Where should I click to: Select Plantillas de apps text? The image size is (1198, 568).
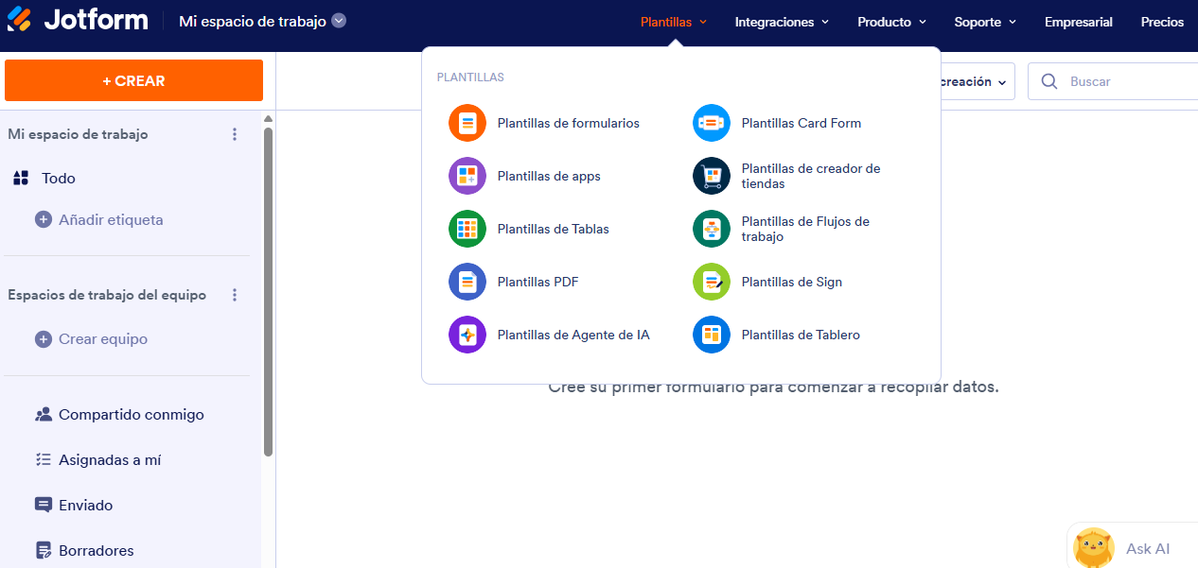coord(549,176)
